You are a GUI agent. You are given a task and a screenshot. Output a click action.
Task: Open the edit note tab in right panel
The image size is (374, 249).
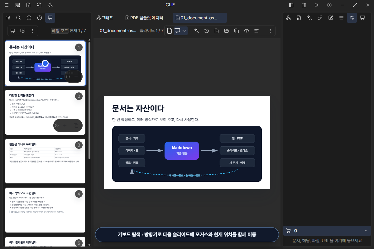[331, 18]
